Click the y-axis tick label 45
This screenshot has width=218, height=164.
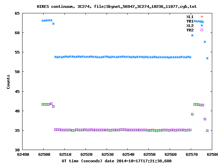17,92
